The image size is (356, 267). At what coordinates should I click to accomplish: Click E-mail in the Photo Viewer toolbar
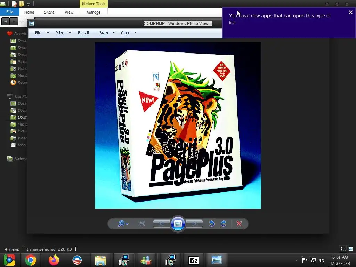tap(83, 33)
